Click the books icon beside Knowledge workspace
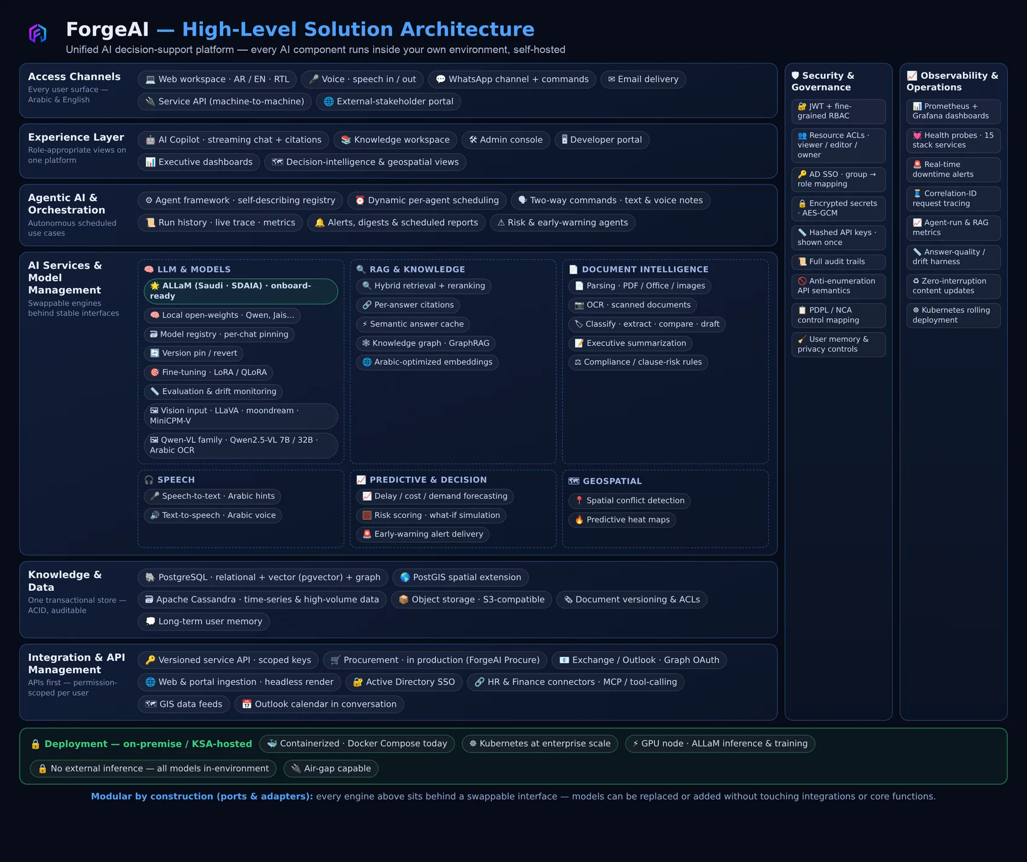This screenshot has width=1027, height=862. click(346, 140)
